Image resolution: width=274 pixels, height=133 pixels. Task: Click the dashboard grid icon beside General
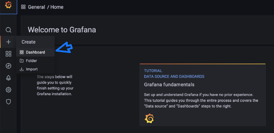click(x=23, y=7)
